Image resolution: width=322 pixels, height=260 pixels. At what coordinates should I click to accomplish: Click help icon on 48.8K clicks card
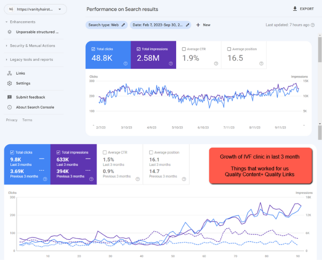(x=125, y=63)
